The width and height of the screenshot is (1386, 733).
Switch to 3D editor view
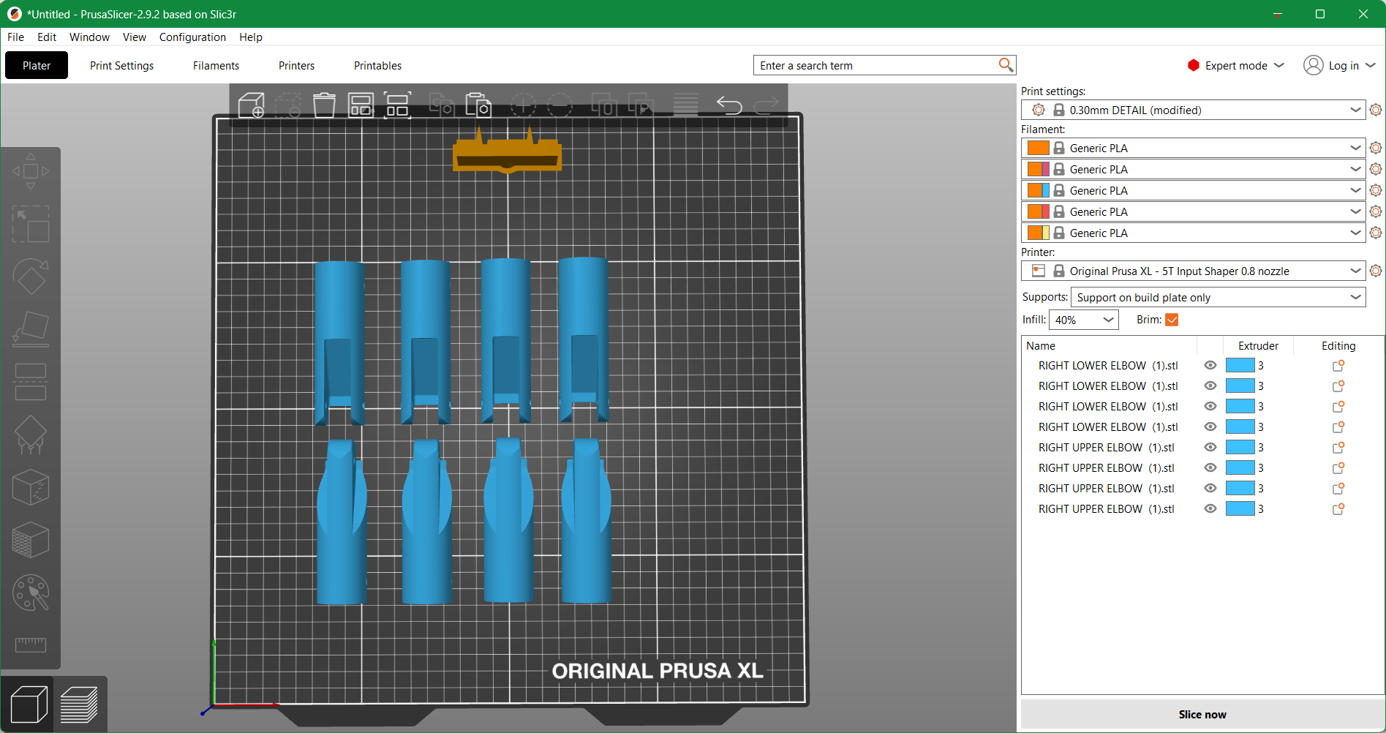(29, 704)
